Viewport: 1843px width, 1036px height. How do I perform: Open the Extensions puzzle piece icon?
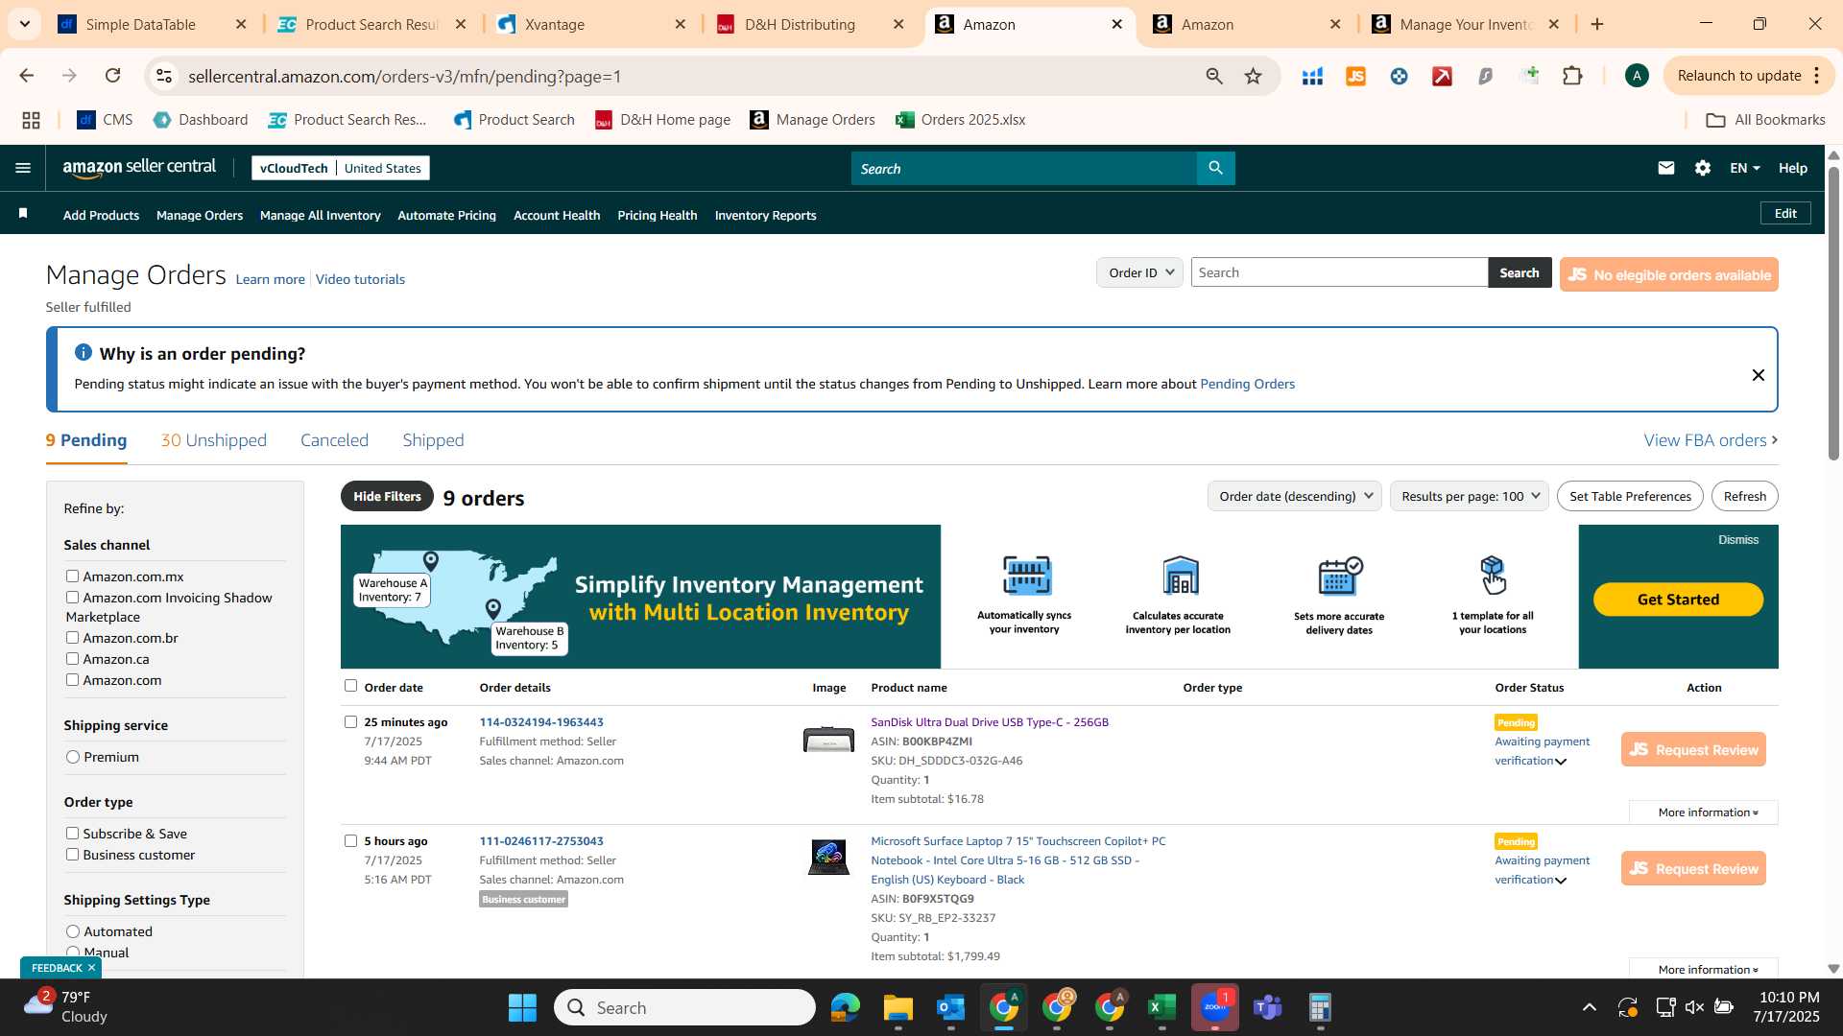point(1571,76)
